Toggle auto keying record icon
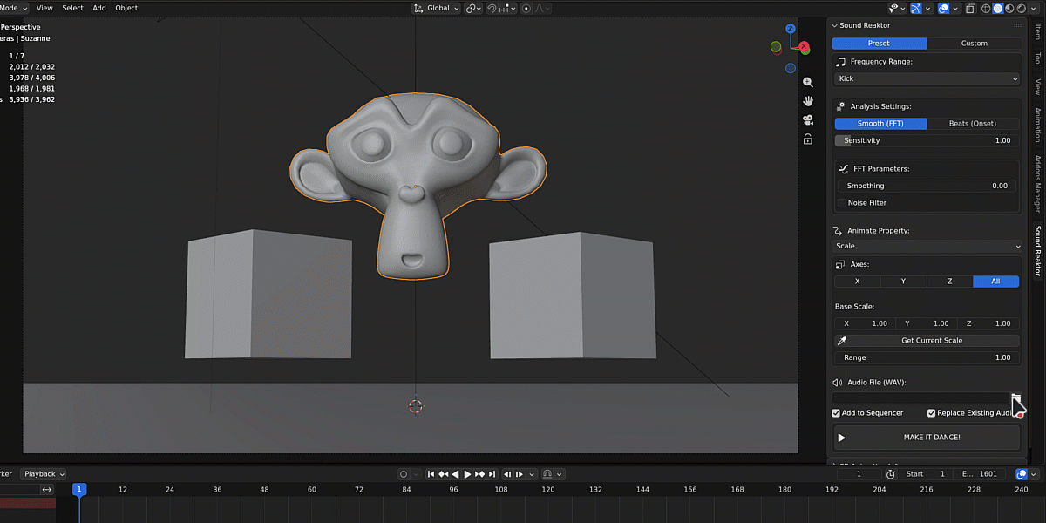This screenshot has height=523, width=1046. 404,474
